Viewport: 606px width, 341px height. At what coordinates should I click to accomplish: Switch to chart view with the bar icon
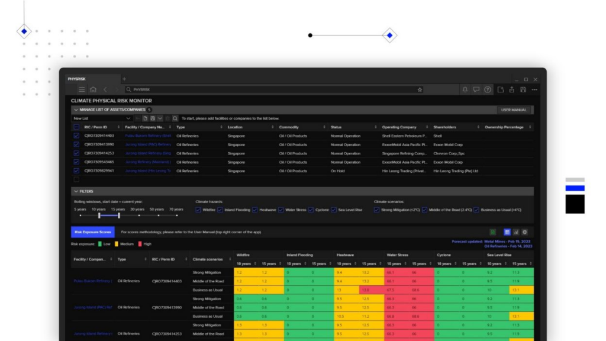click(517, 231)
